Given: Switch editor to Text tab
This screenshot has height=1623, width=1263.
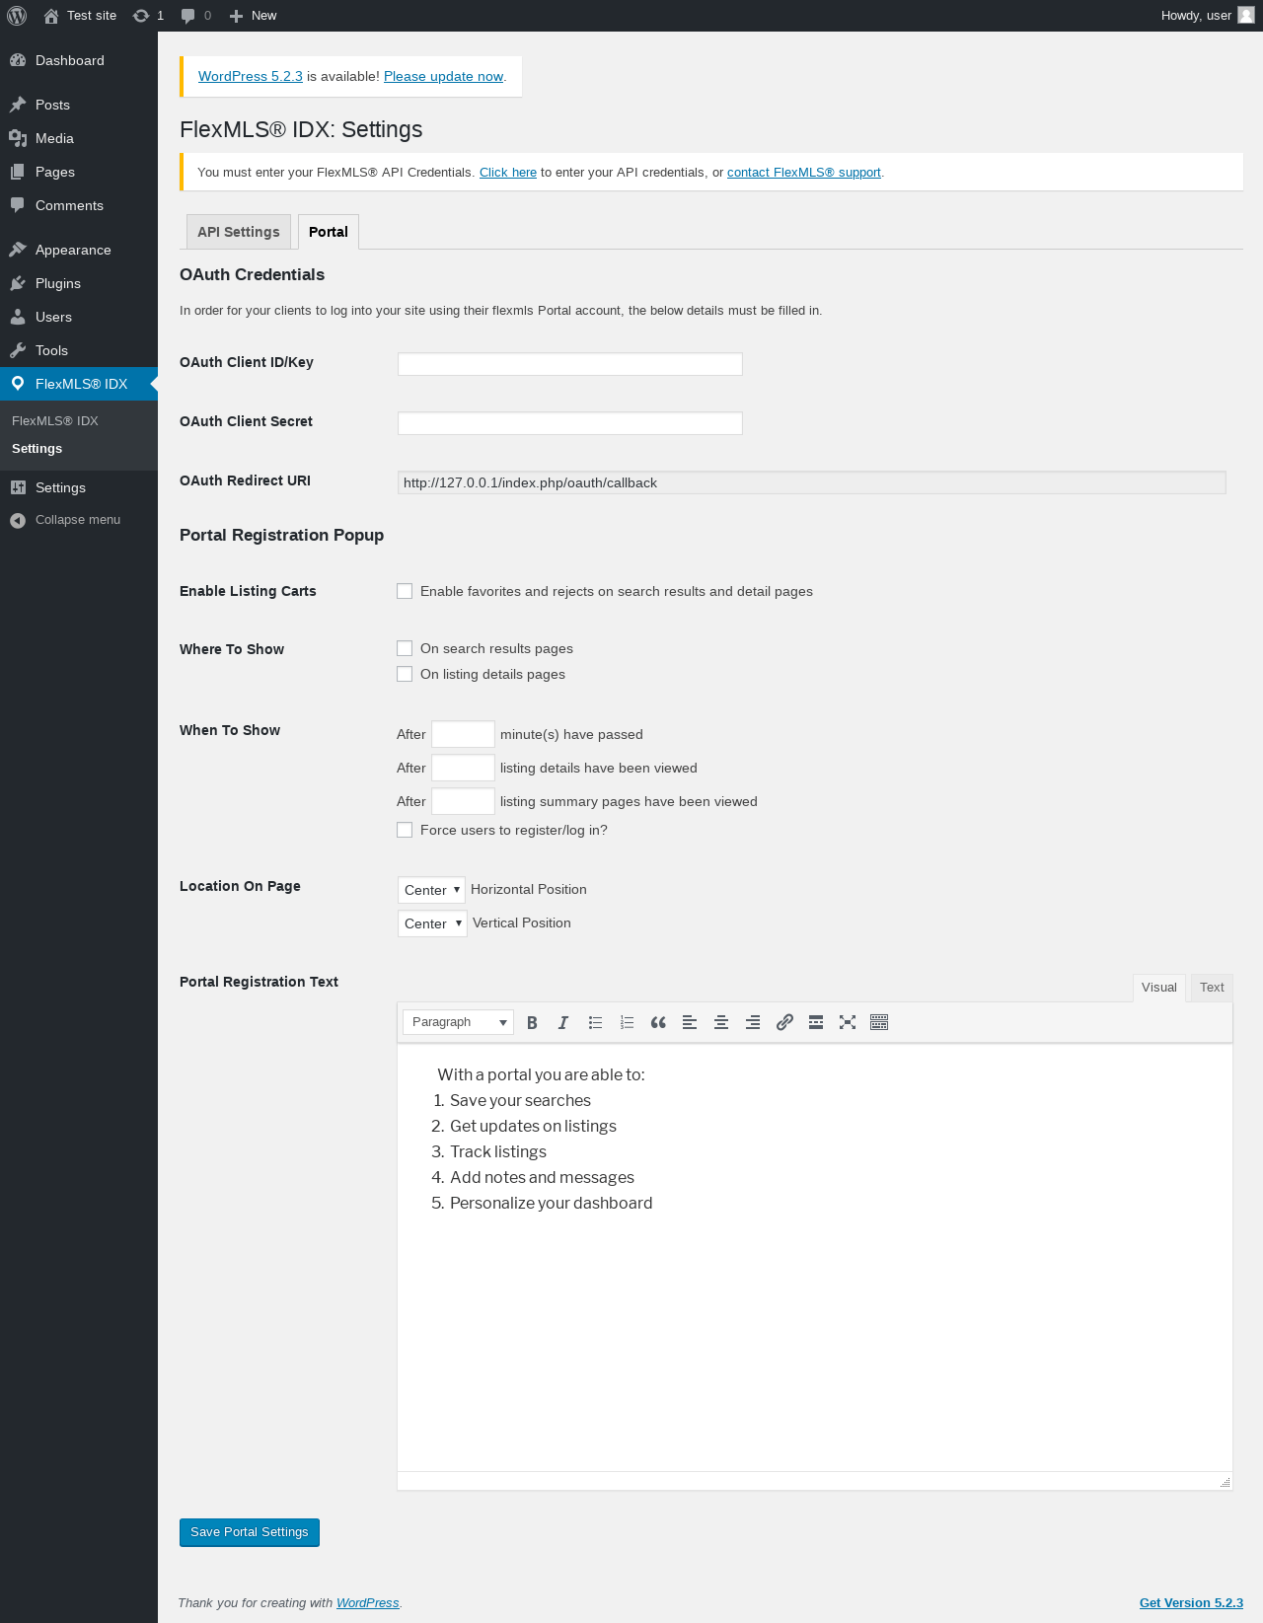Looking at the screenshot, I should [1212, 988].
